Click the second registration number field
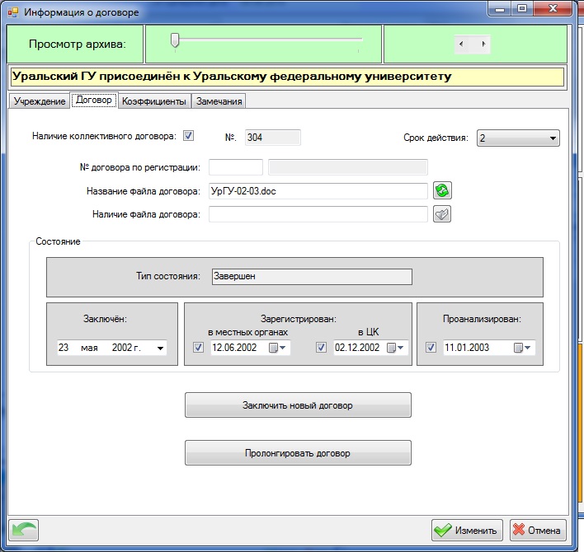This screenshot has width=584, height=552. (348, 167)
